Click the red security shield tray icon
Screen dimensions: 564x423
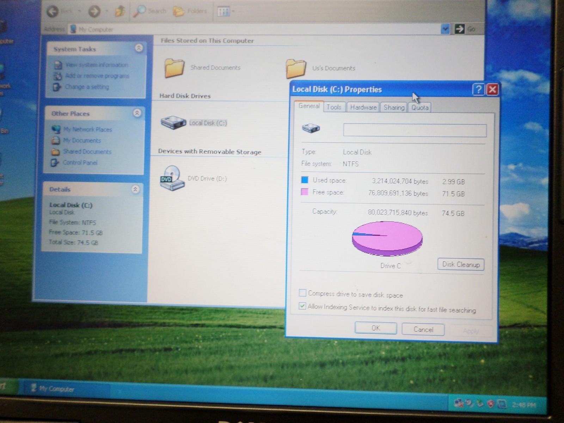point(491,404)
